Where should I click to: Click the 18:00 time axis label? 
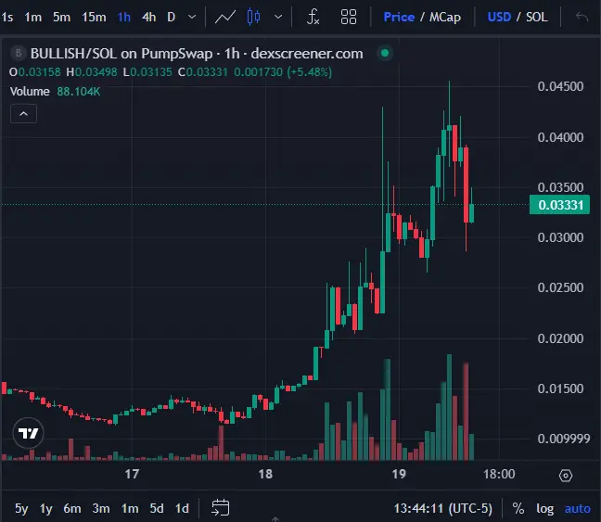[499, 474]
